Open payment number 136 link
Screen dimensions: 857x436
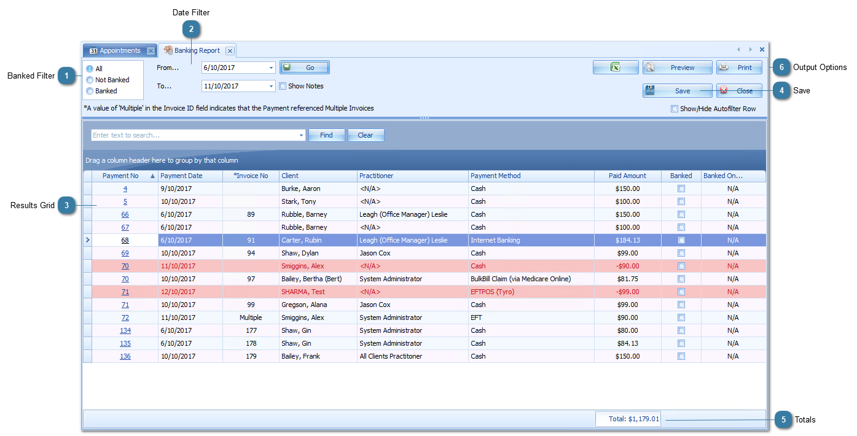click(x=125, y=356)
